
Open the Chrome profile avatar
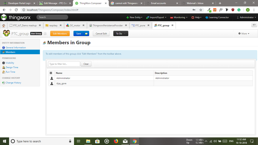(248, 10)
